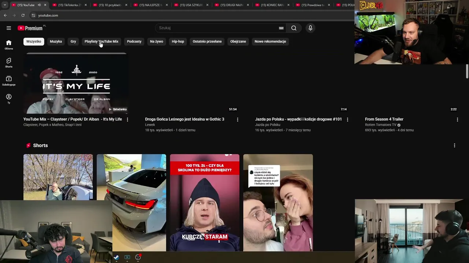The height and width of the screenshot is (263, 469).
Task: Open the browser tab search dropdown
Action: point(4,5)
